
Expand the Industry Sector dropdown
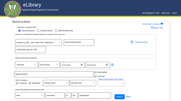tap(56, 83)
